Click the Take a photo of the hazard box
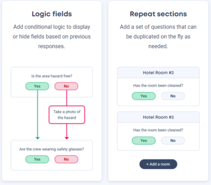 click(67, 115)
